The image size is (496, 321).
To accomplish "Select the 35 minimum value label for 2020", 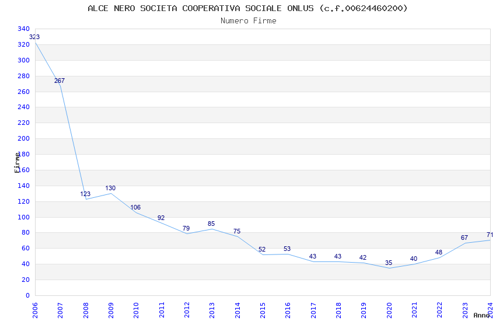I will [x=389, y=263].
